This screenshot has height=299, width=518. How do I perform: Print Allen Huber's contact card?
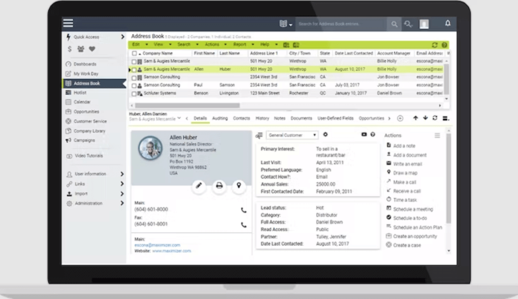coord(219,186)
